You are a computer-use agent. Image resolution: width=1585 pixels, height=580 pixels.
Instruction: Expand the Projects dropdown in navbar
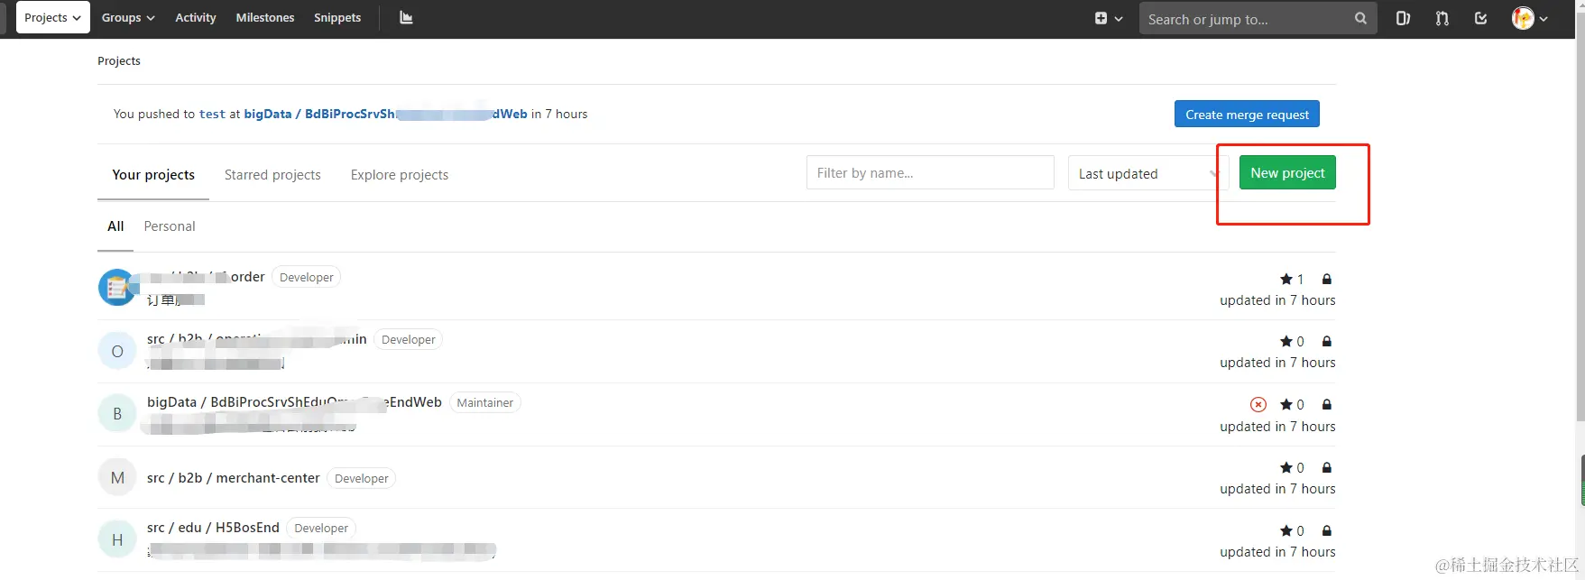tap(52, 18)
